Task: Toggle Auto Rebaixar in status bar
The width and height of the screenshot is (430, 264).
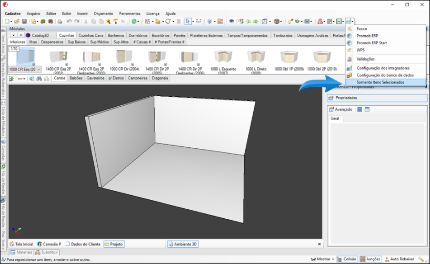Action: [x=399, y=259]
